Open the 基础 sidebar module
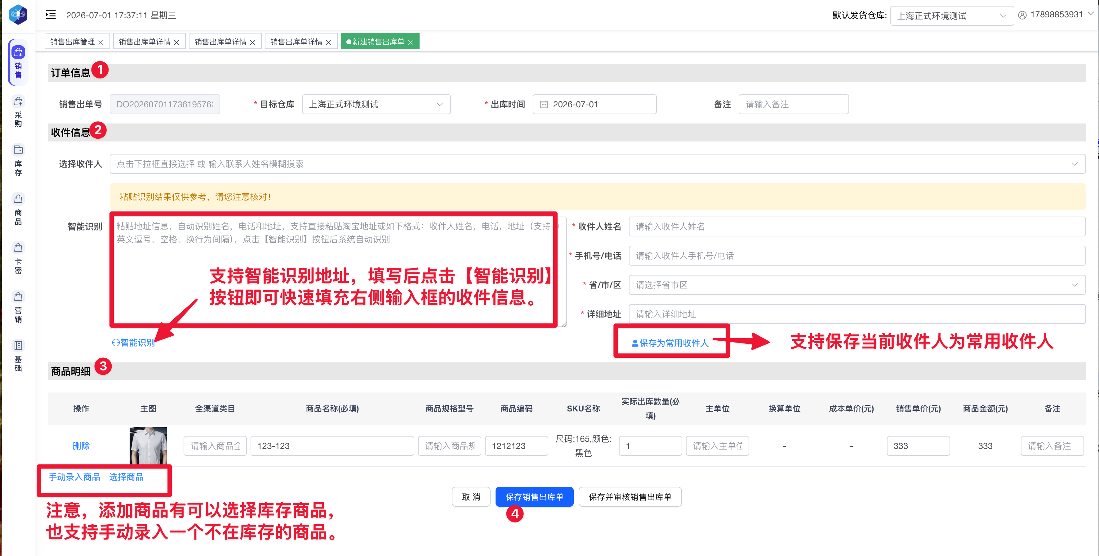This screenshot has width=1099, height=556. coord(18,356)
